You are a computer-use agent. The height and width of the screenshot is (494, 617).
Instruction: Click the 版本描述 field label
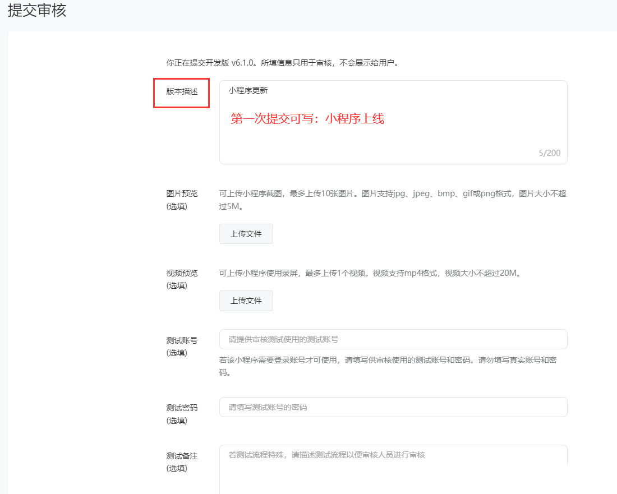click(182, 91)
